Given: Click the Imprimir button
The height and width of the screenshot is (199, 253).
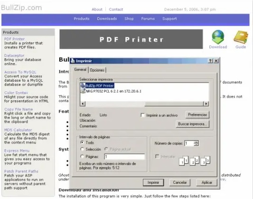Looking at the screenshot, I should (x=153, y=182).
